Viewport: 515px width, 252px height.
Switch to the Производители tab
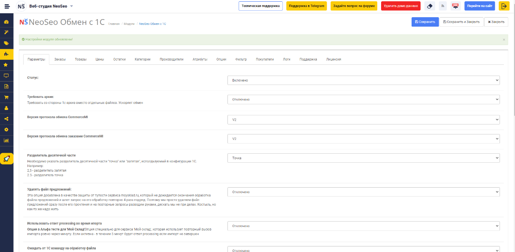click(172, 60)
